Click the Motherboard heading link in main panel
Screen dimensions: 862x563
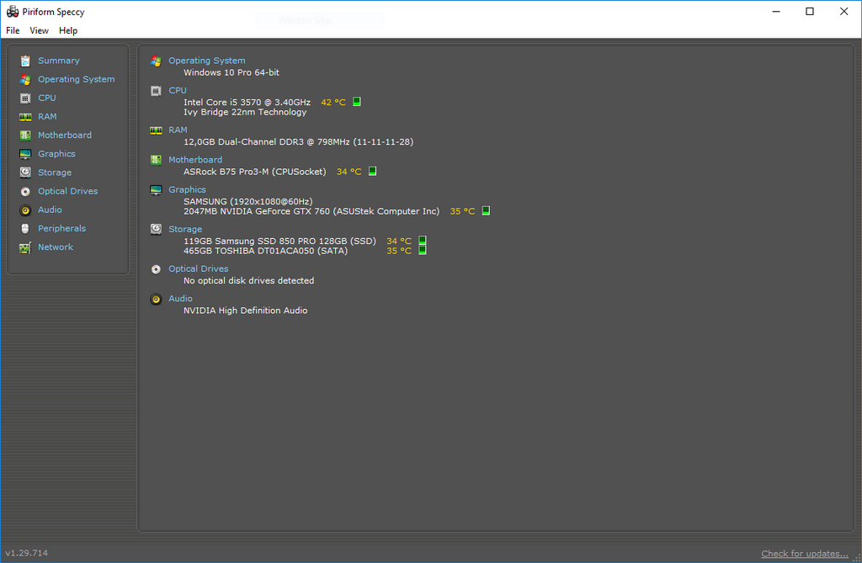tap(195, 159)
